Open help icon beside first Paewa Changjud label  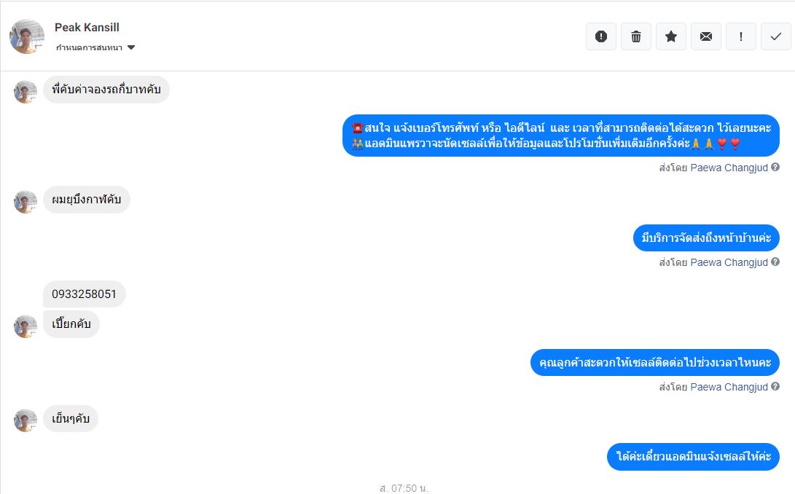pos(775,167)
